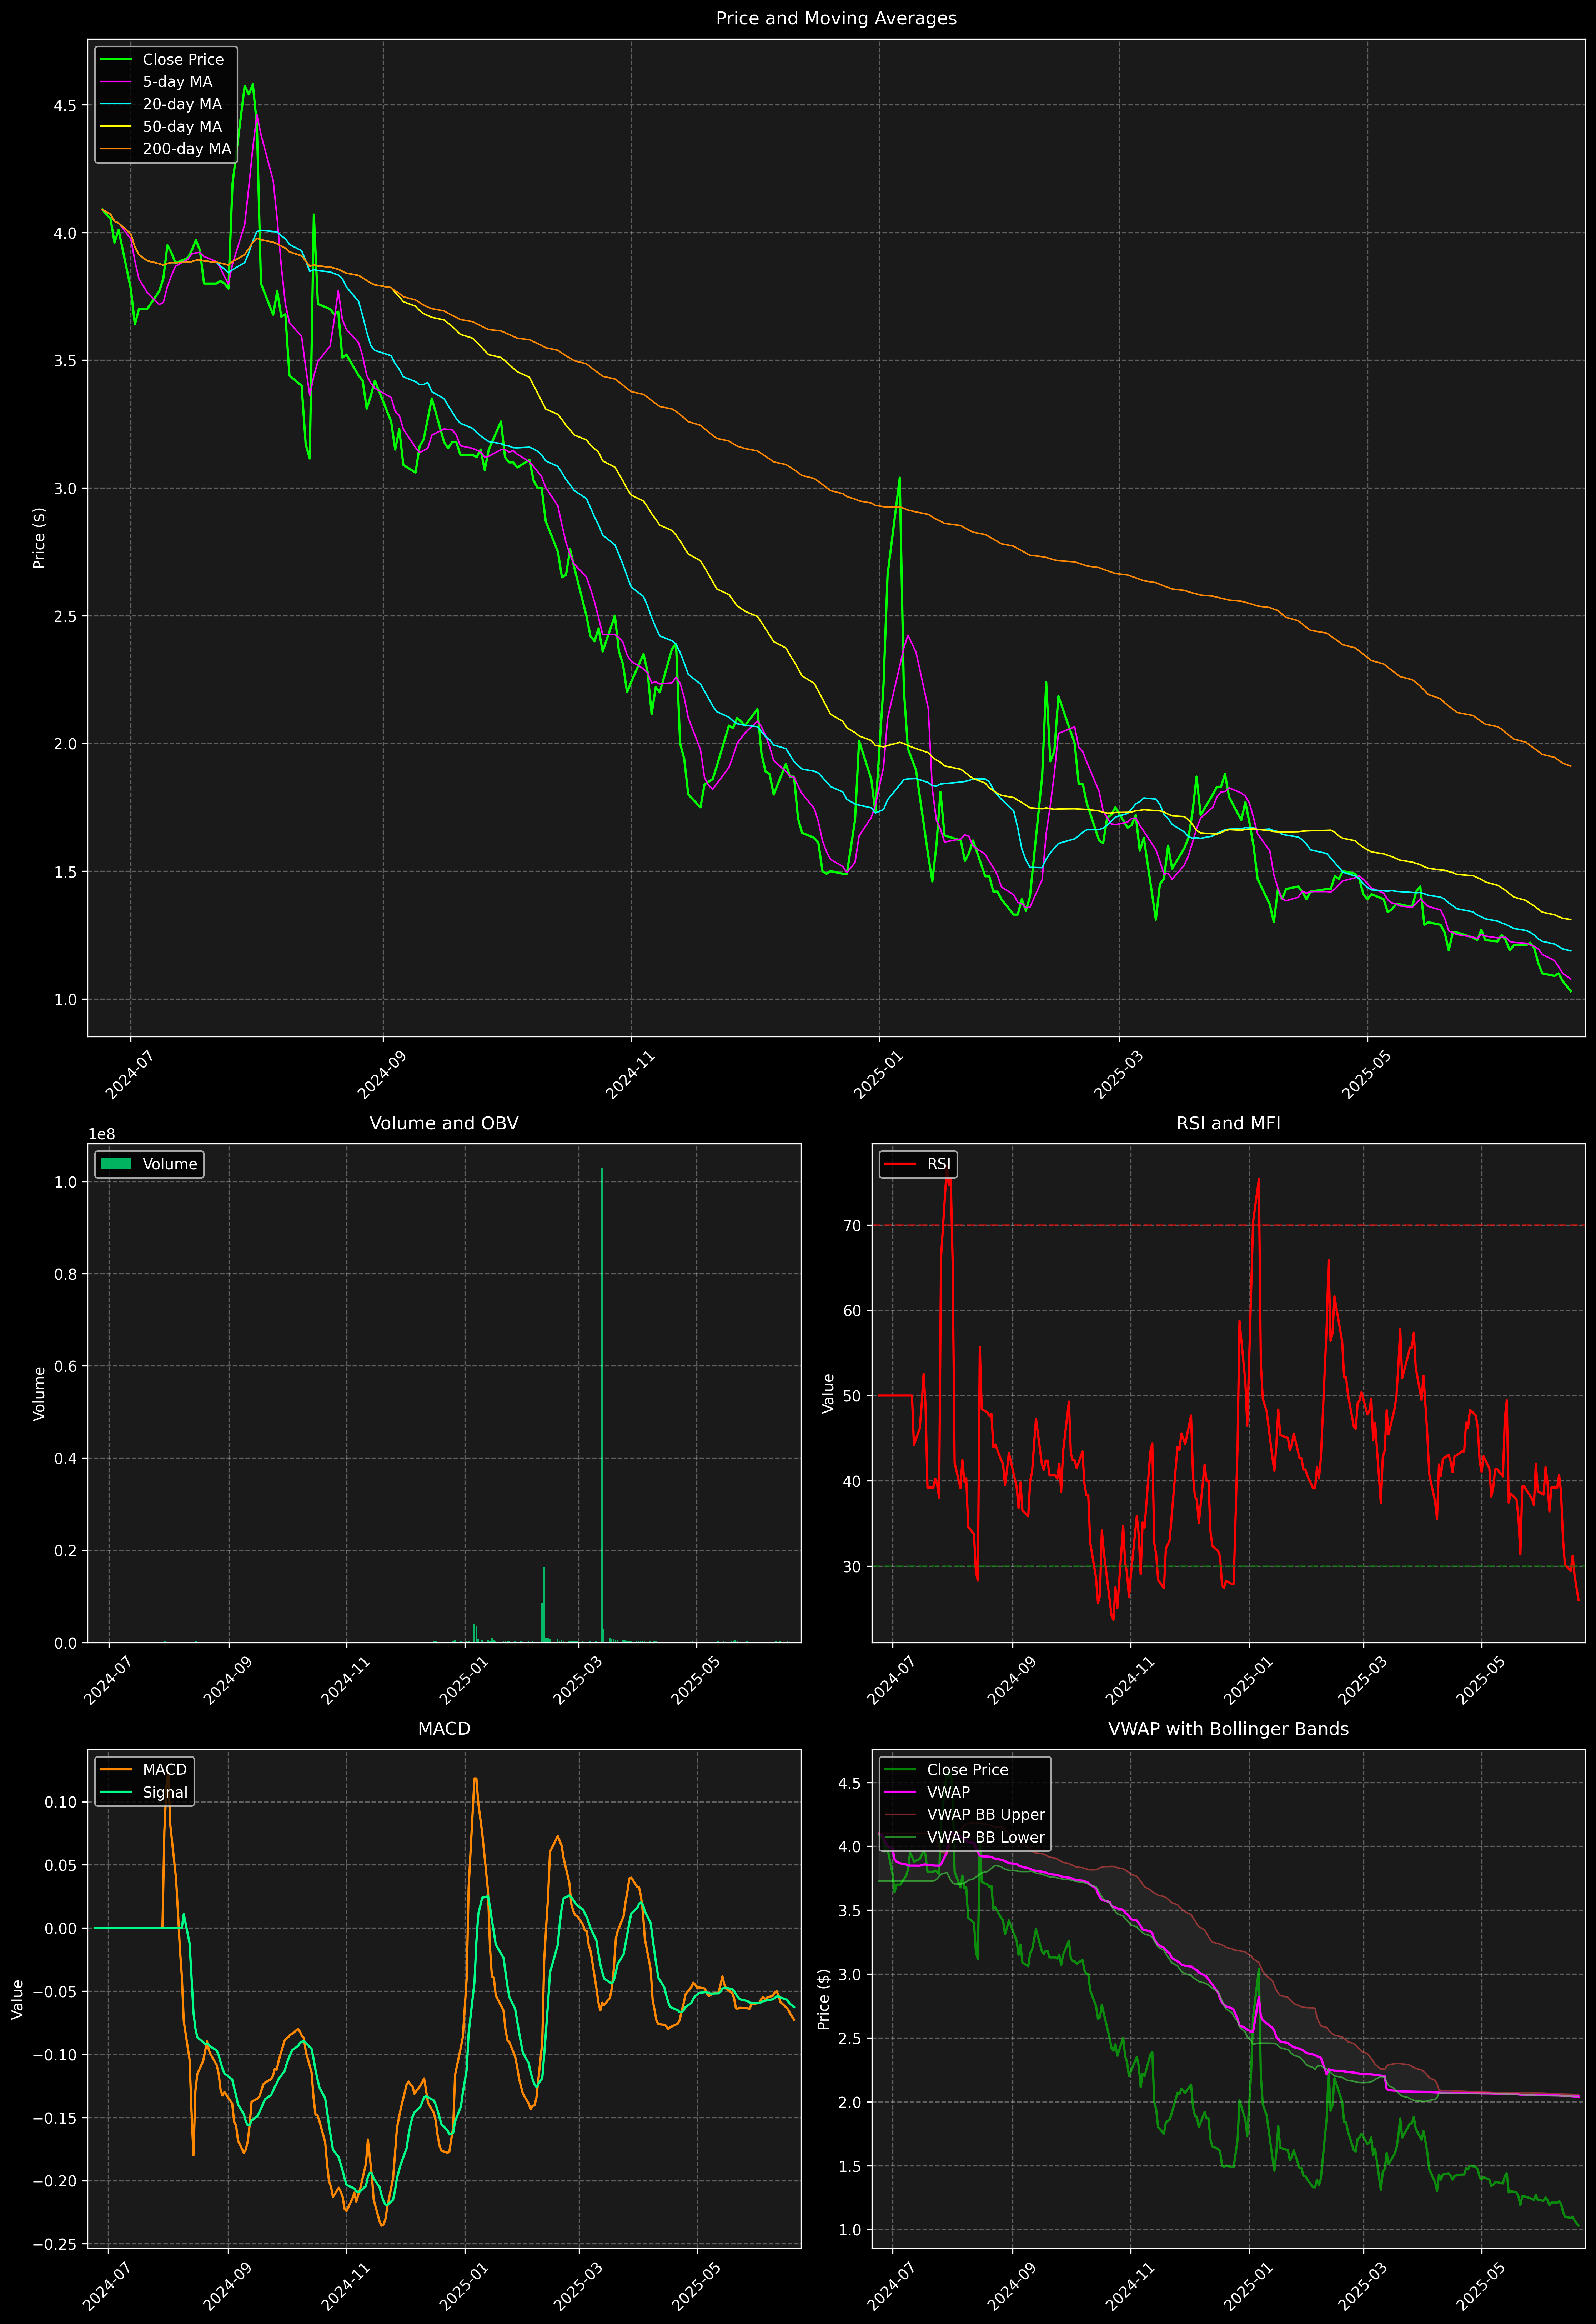Click the 'VWAP BB Upper' legend entry
The image size is (1596, 2324).
coord(986,1815)
